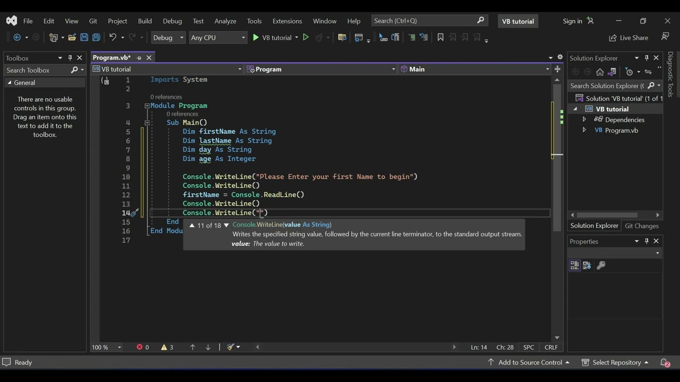Screen dimensions: 680x382
Task: Open the Extensions menu
Action: 287,21
